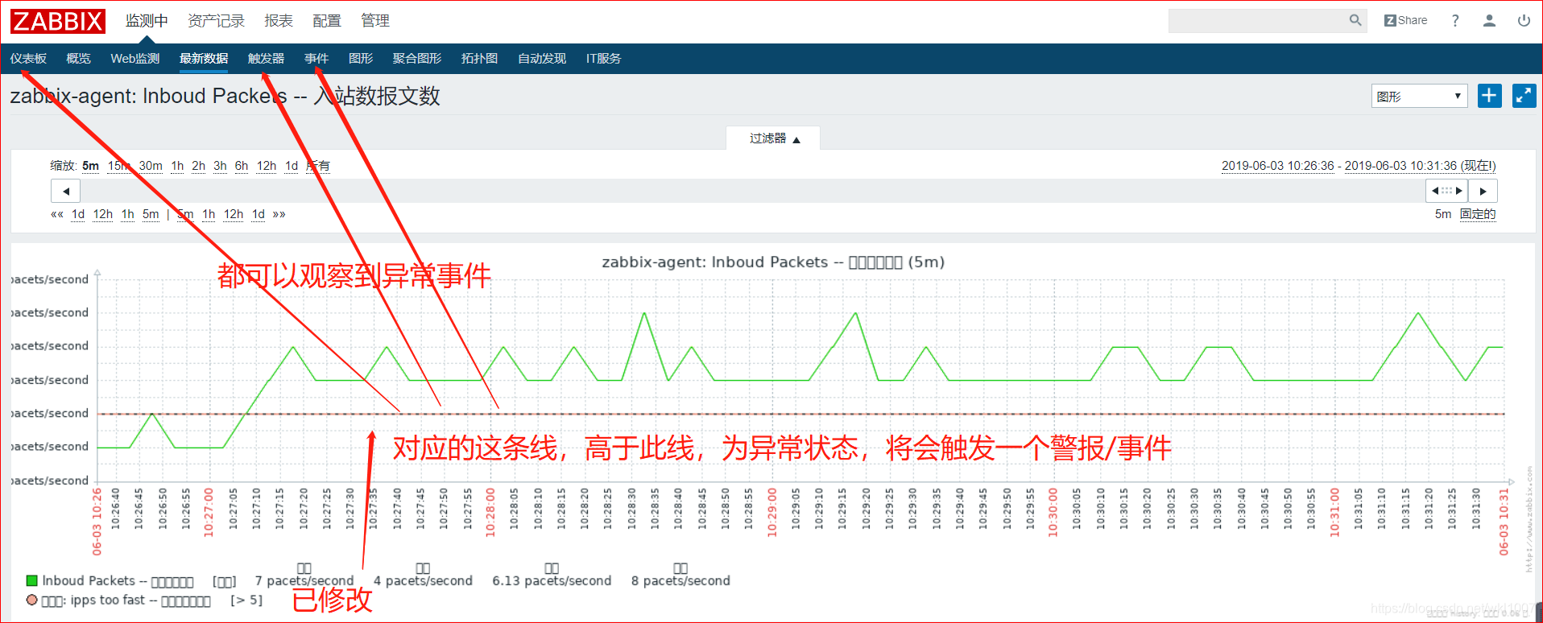Go to the 概览 submenu

click(x=78, y=59)
